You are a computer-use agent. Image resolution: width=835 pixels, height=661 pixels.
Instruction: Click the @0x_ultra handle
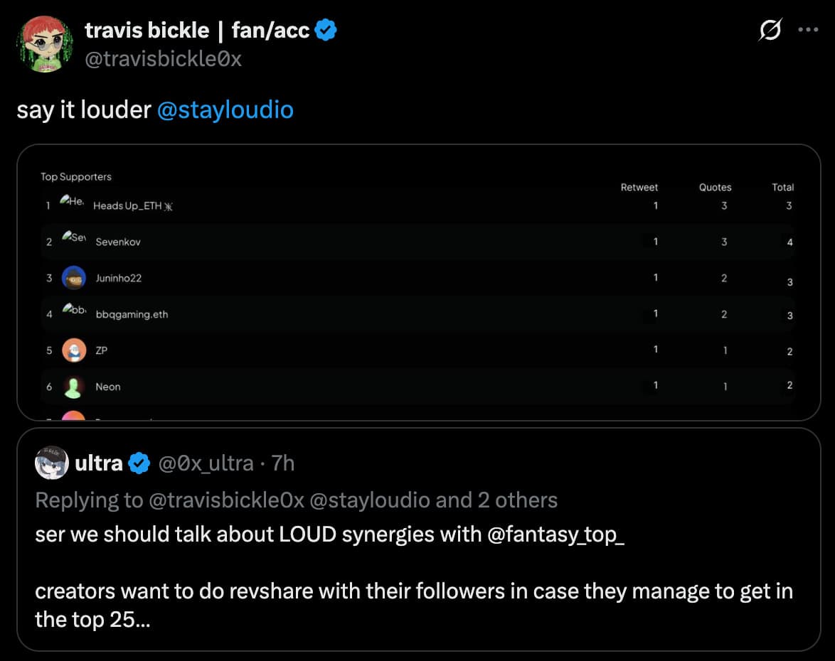[x=206, y=463]
